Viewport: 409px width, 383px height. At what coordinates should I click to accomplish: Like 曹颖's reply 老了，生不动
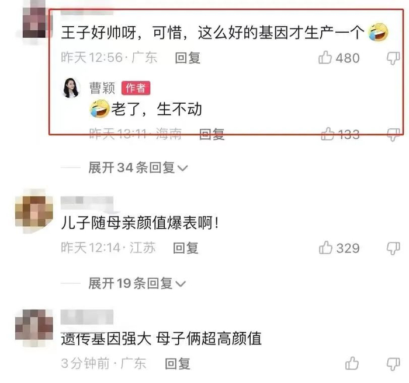(328, 133)
